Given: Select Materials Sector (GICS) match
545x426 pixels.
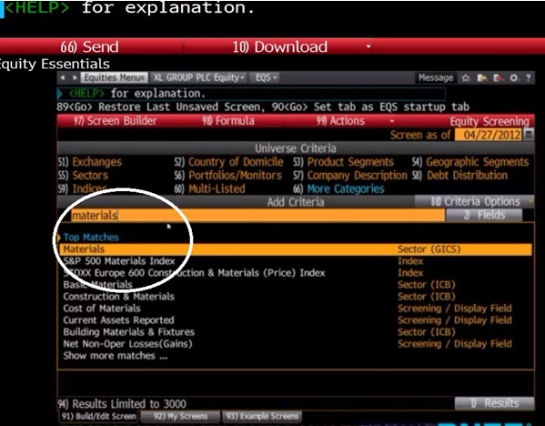Looking at the screenshot, I should pyautogui.click(x=296, y=249).
